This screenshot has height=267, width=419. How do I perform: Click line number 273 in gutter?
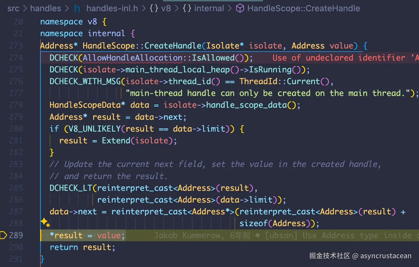pyautogui.click(x=16, y=46)
